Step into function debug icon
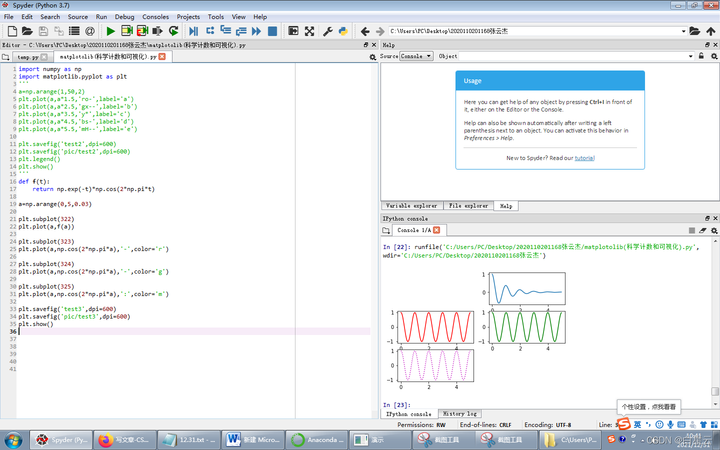The height and width of the screenshot is (450, 720). click(x=225, y=31)
